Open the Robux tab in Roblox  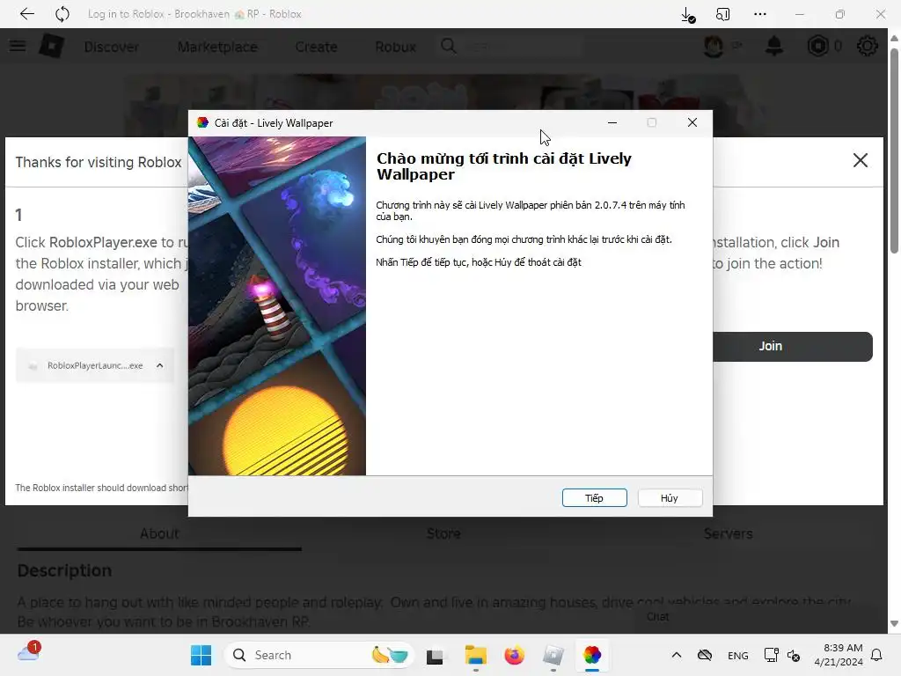point(395,47)
